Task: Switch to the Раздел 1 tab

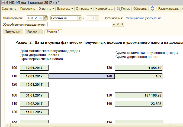Action: (34, 32)
